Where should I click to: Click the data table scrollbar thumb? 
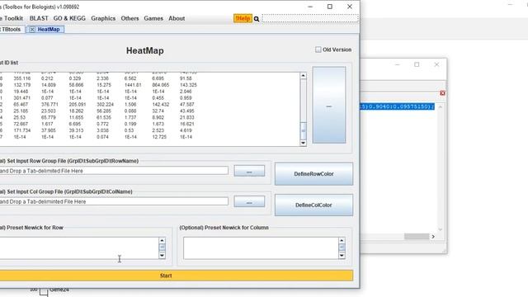[x=303, y=130]
